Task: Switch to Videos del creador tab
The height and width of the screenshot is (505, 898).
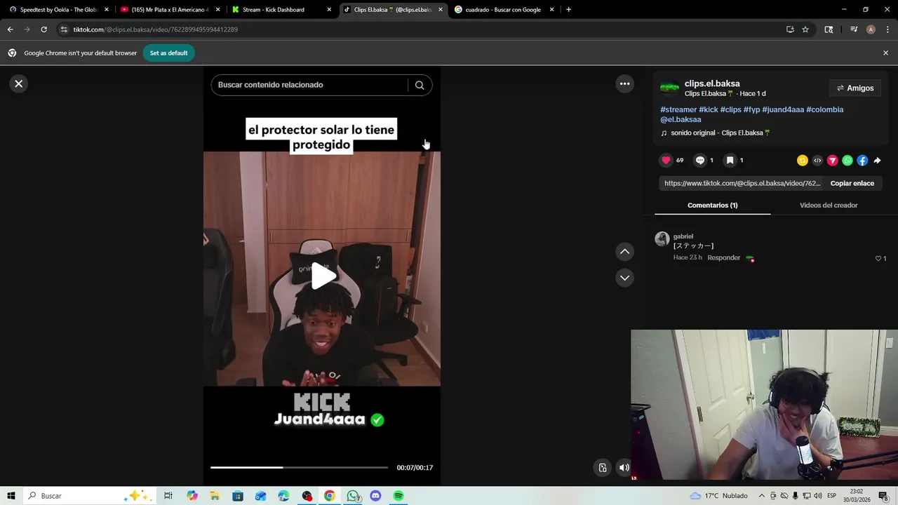Action: (x=829, y=206)
